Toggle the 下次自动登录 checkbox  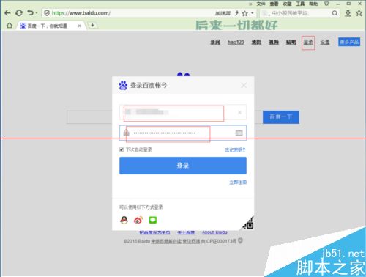coord(122,149)
